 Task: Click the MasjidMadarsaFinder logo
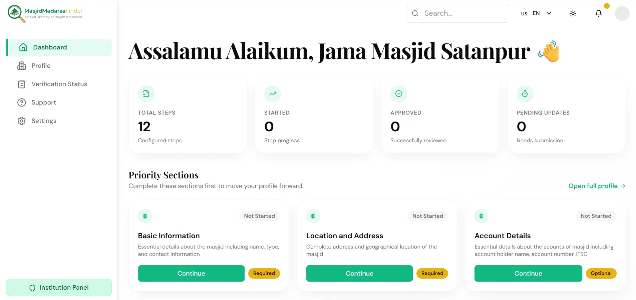pos(45,14)
